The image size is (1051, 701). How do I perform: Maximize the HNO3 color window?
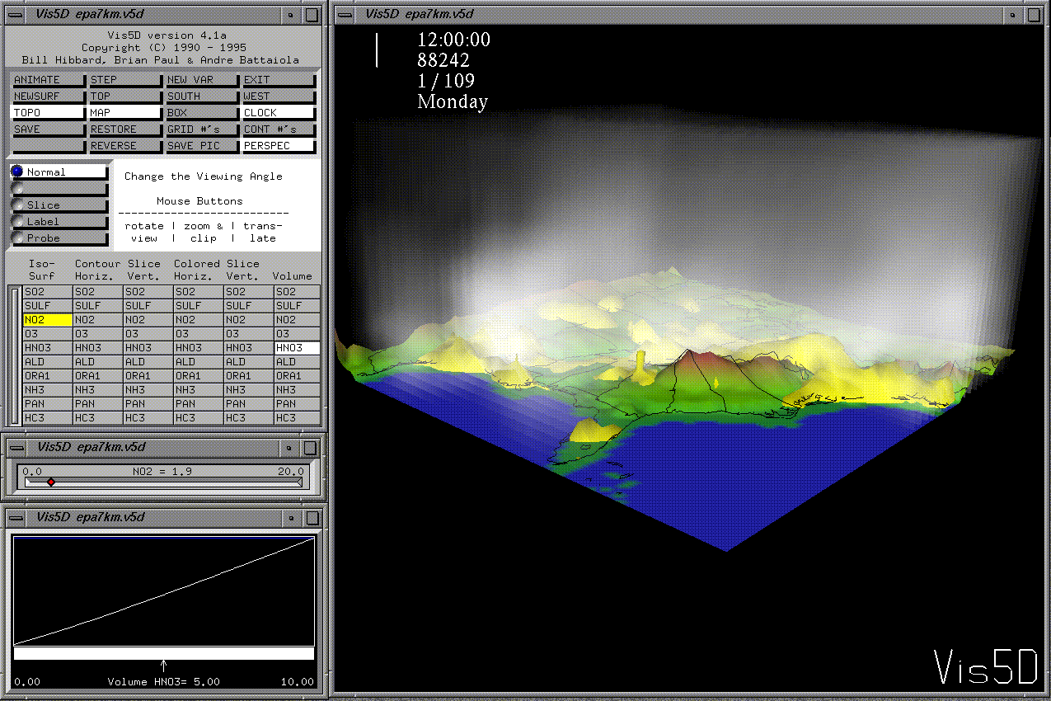[311, 518]
